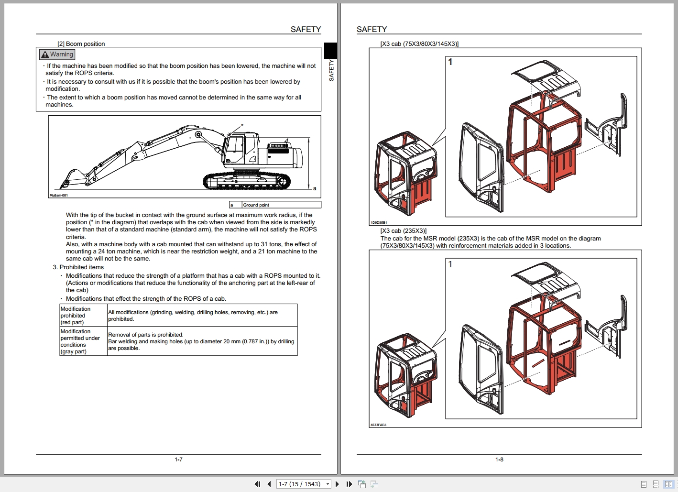
Task: Advance to the next page arrow icon
Action: [338, 484]
